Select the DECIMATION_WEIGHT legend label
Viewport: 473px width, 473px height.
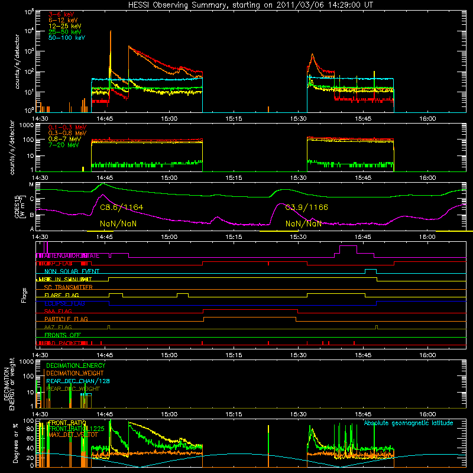pyautogui.click(x=75, y=373)
